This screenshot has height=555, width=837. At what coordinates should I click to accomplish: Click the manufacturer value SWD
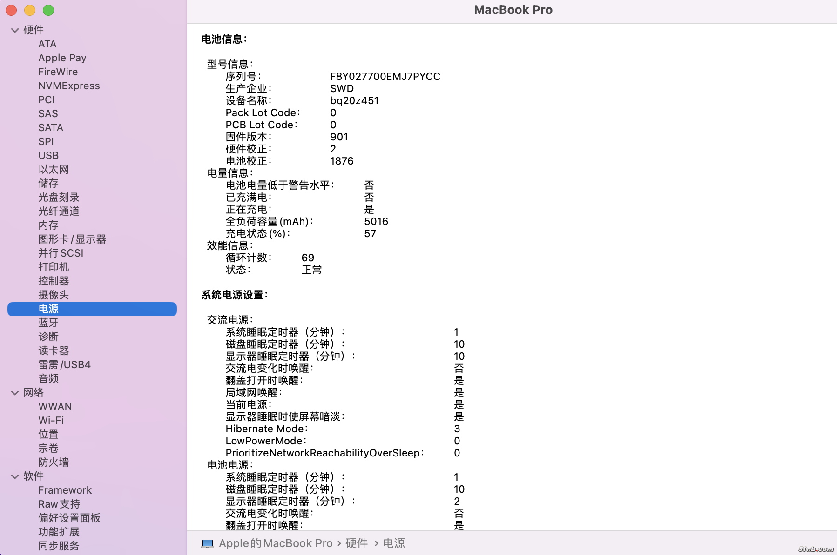click(x=342, y=89)
